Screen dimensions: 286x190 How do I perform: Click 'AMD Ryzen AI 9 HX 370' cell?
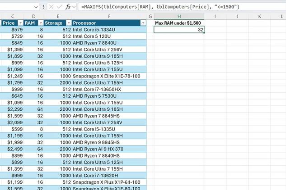click(x=109, y=149)
